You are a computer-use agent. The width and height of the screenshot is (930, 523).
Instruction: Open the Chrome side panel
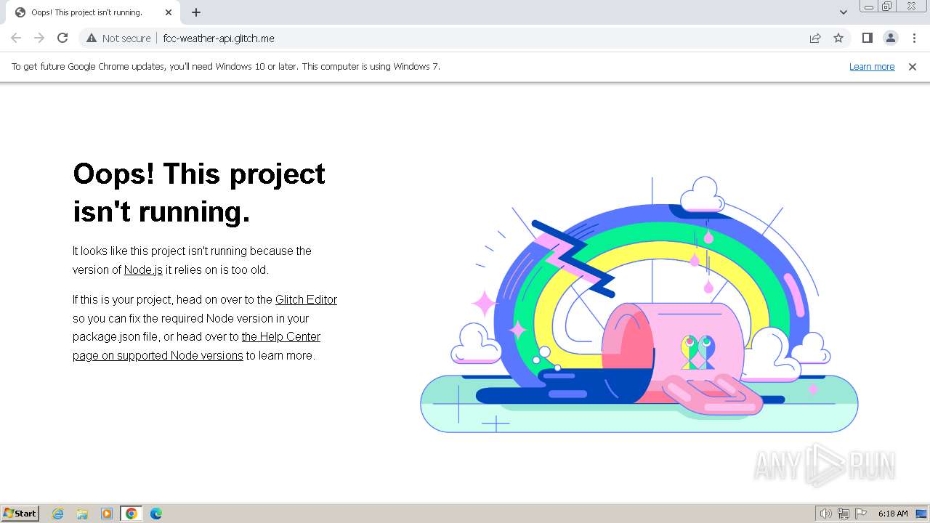click(x=867, y=38)
